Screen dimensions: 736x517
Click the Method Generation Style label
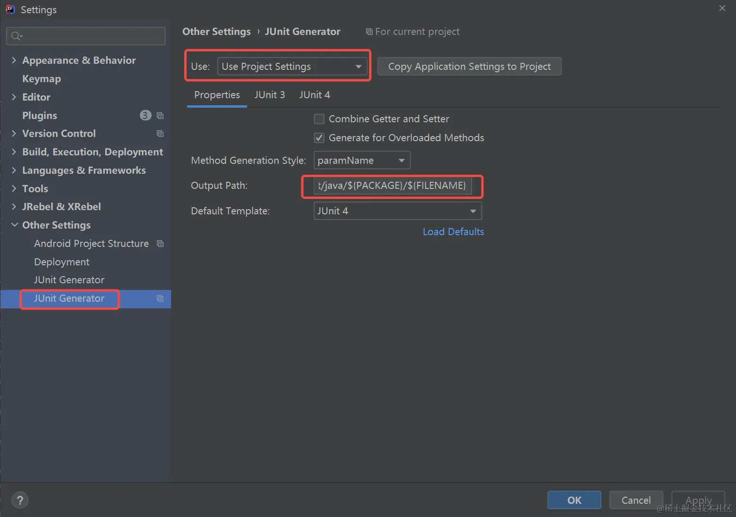[248, 161]
